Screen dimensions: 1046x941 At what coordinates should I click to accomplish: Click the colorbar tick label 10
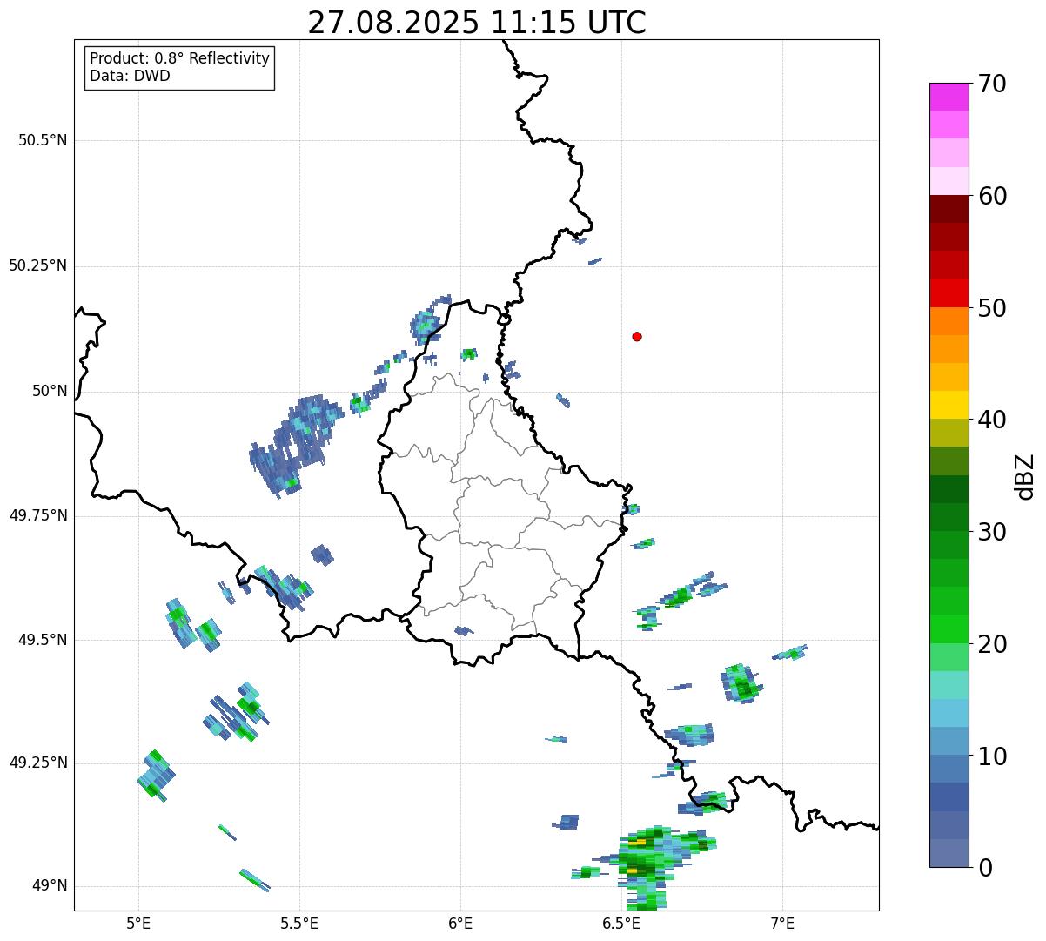992,756
